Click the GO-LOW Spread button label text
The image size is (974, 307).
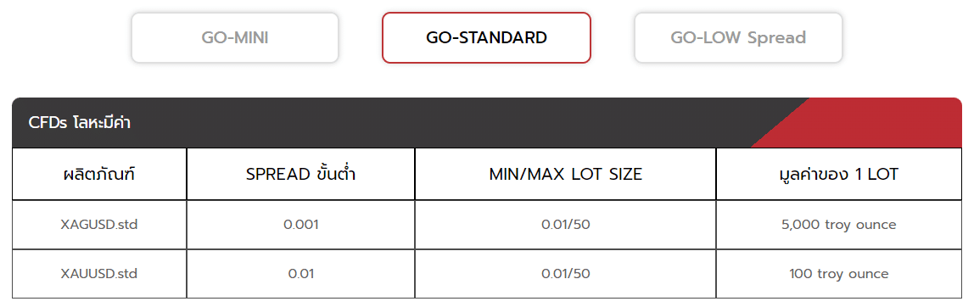point(738,38)
